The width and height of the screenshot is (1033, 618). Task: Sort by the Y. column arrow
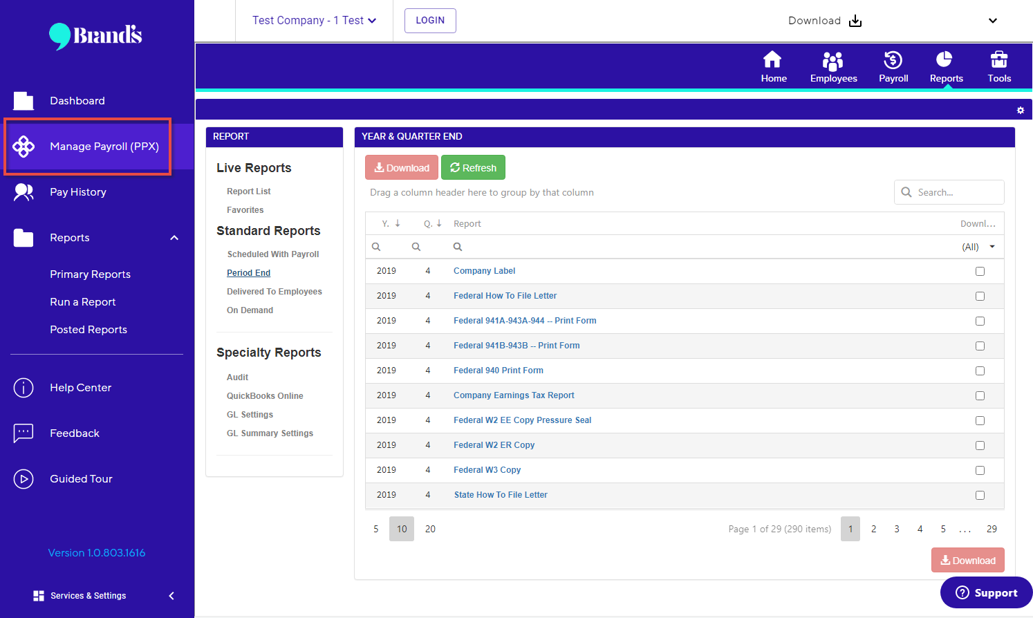tap(398, 223)
